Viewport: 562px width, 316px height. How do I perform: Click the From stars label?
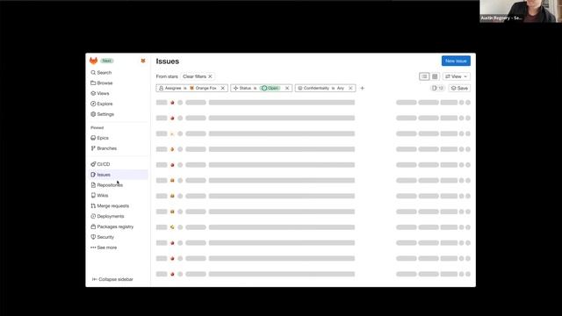[x=167, y=76]
